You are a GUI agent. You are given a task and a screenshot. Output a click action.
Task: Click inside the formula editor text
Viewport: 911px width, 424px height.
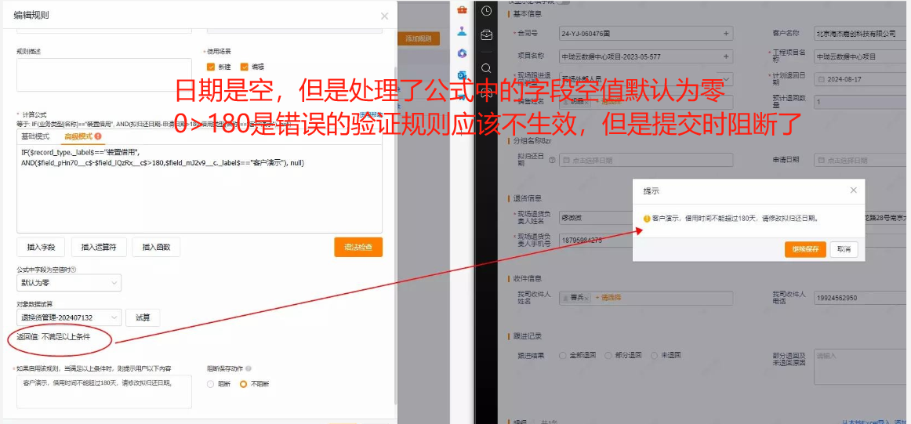click(199, 189)
